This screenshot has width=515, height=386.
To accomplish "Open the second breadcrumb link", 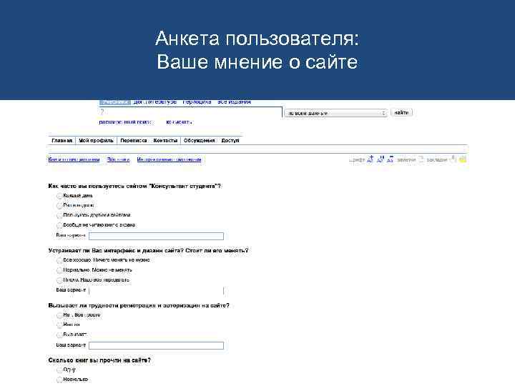I will click(x=118, y=159).
